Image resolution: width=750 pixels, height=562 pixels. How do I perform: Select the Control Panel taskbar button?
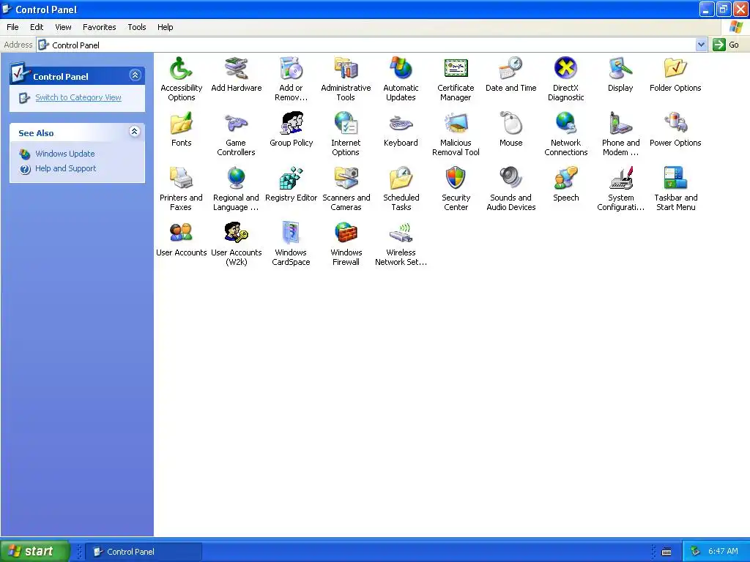[x=144, y=552]
